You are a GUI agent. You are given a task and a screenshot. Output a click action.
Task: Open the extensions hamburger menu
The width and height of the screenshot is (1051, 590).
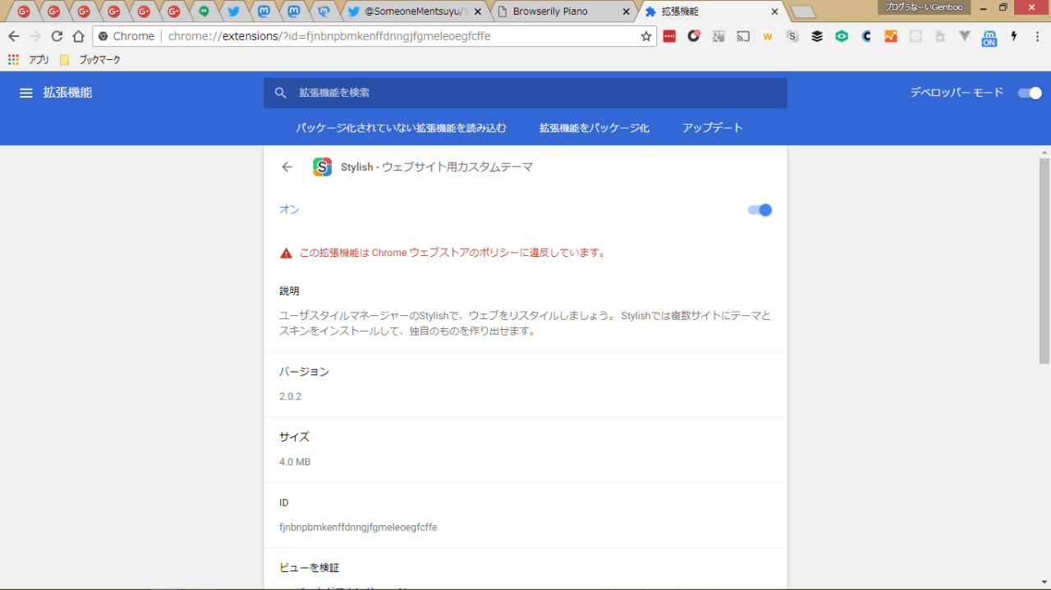(26, 93)
